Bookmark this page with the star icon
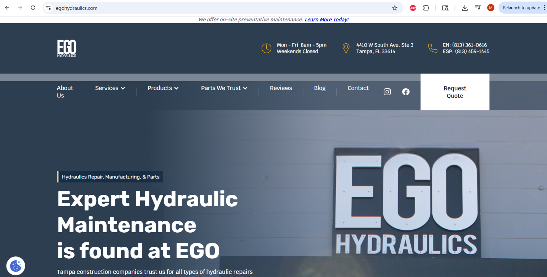547x277 pixels. point(395,8)
